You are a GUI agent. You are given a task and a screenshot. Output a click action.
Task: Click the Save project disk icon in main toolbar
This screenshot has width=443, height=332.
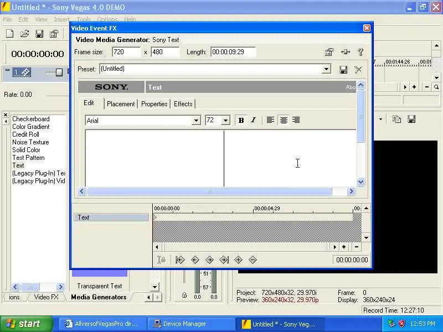pyautogui.click(x=39, y=34)
